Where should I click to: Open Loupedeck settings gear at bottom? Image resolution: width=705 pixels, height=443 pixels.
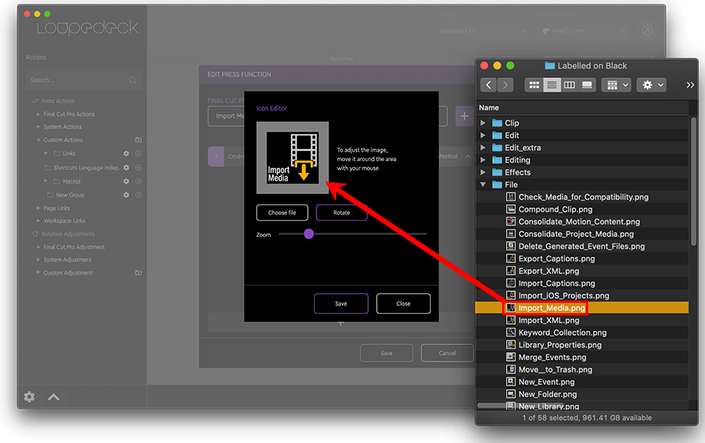(29, 397)
